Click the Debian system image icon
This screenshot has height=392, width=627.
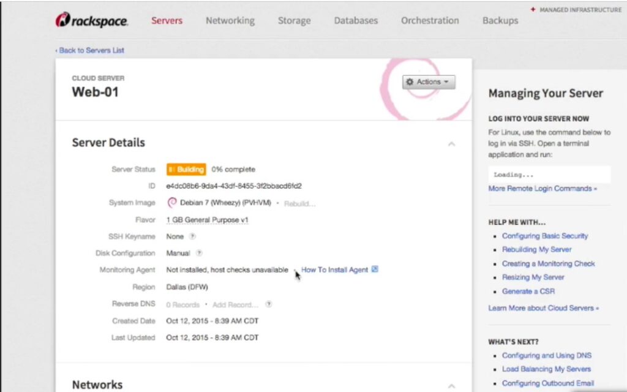(x=172, y=203)
